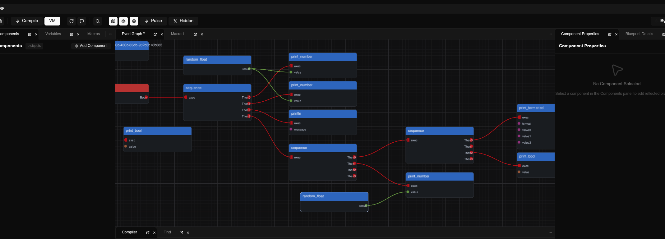Open the Macro 1 tab
The image size is (665, 239).
point(178,34)
